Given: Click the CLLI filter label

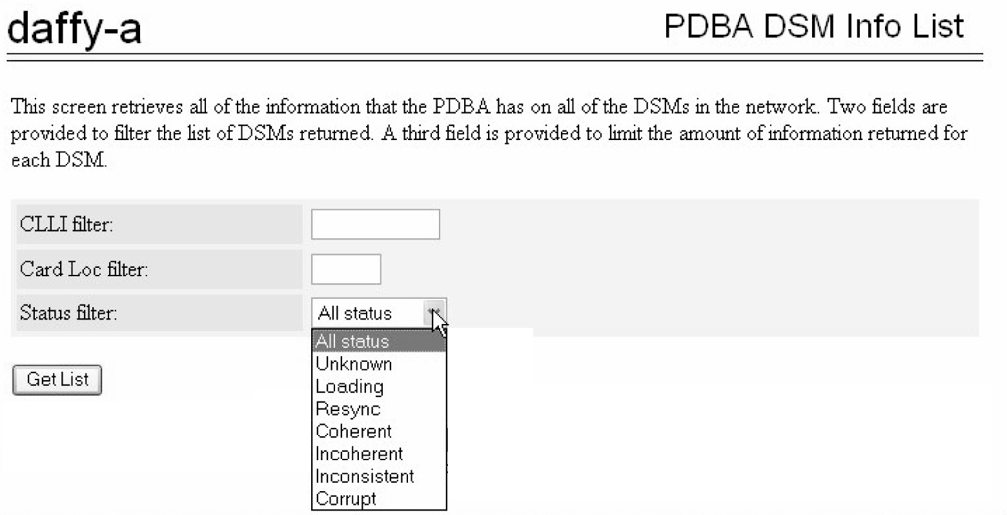Looking at the screenshot, I should click(x=66, y=225).
